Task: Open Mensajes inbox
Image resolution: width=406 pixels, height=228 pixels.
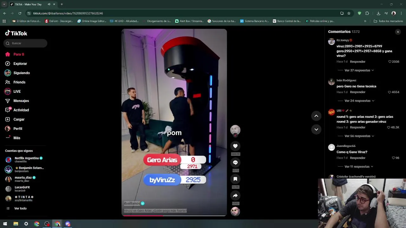Action: (x=17, y=101)
